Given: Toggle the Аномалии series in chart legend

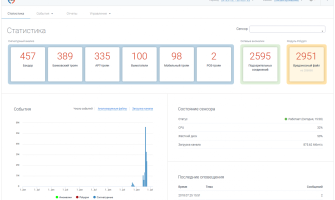Looking at the screenshot, I should (x=63, y=197).
